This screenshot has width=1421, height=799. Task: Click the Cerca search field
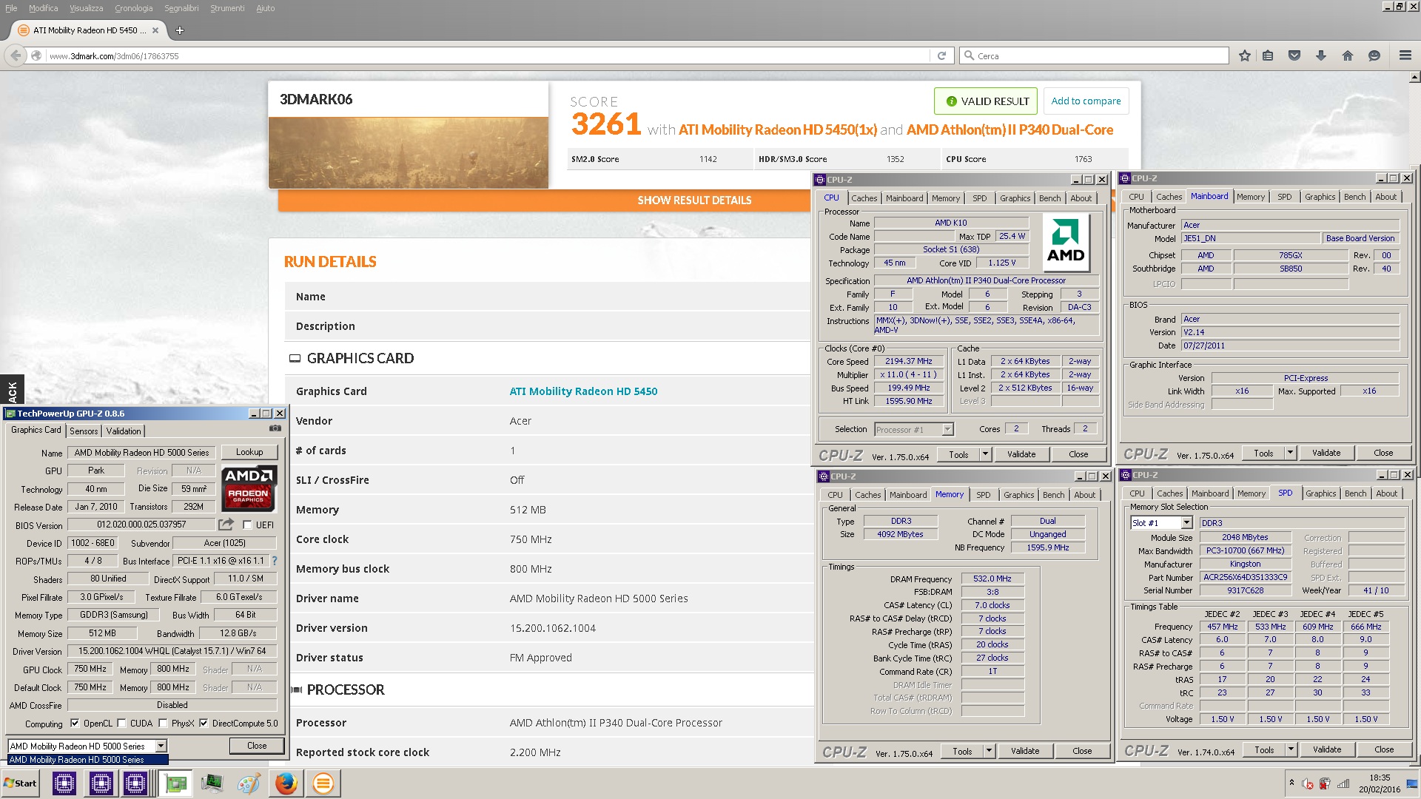tap(1094, 55)
